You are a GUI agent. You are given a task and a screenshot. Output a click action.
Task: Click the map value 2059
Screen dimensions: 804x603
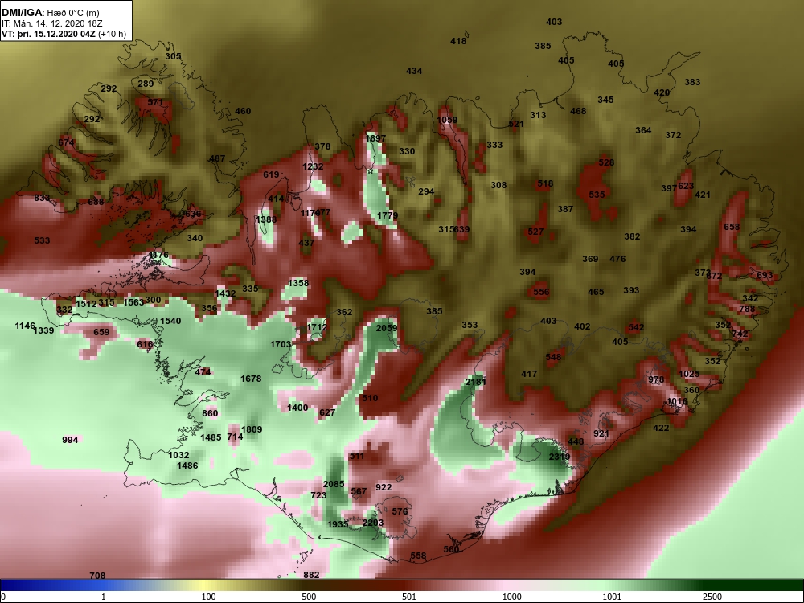tap(387, 328)
